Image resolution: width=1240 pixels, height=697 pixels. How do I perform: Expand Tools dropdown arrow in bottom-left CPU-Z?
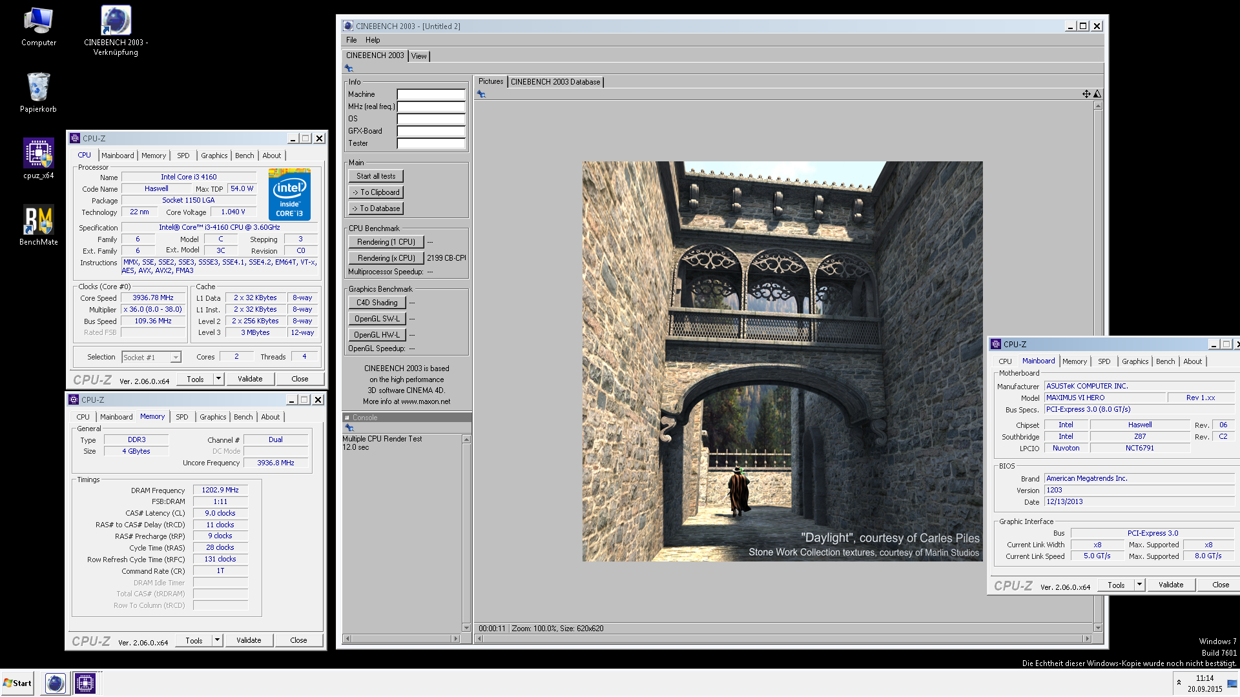click(x=217, y=640)
